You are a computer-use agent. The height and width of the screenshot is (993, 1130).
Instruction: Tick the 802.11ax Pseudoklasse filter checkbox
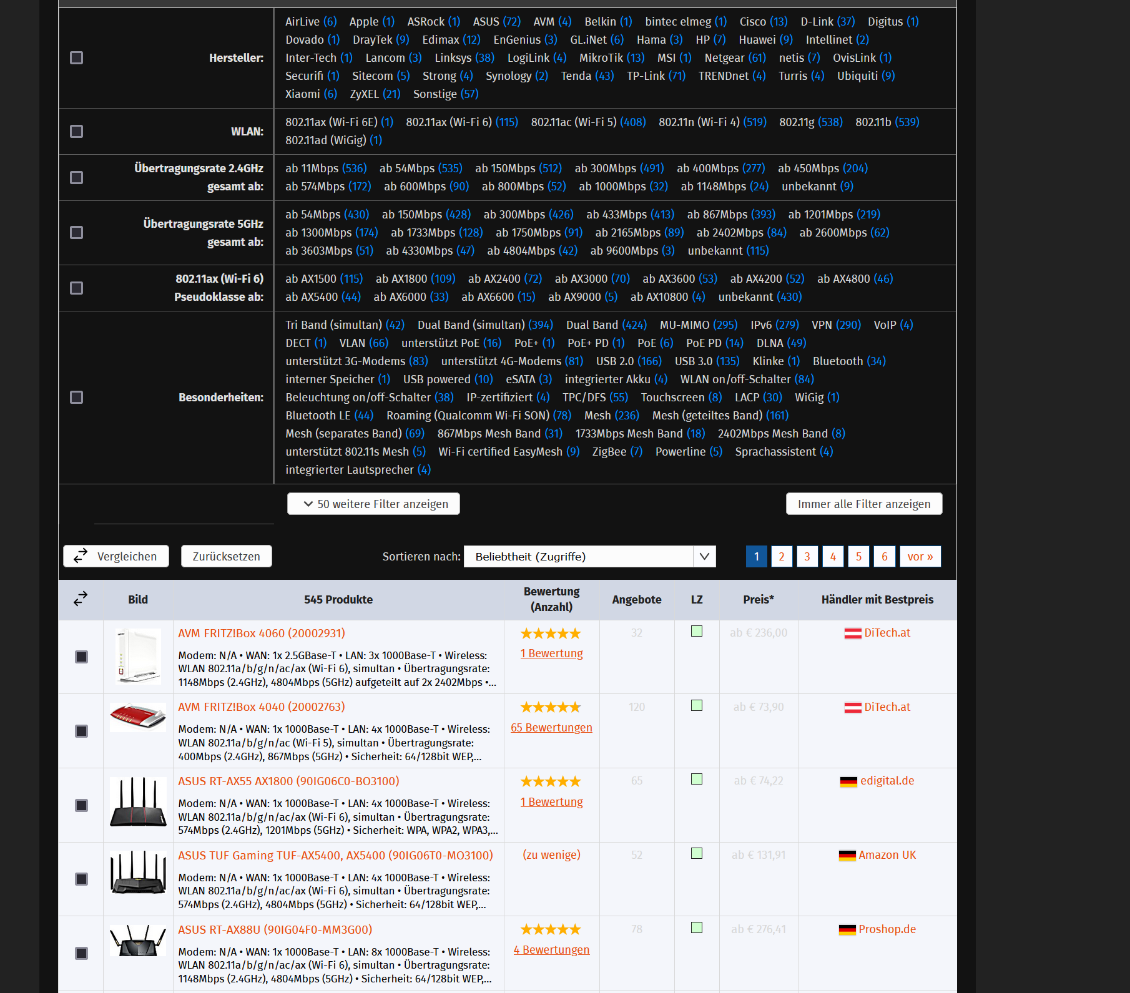76,288
